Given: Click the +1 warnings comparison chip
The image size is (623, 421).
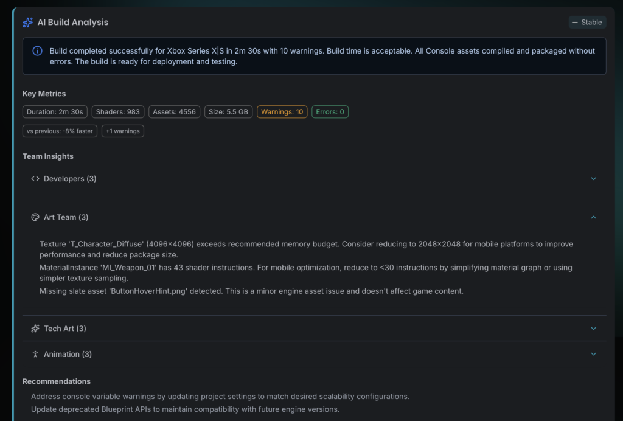Looking at the screenshot, I should [122, 131].
